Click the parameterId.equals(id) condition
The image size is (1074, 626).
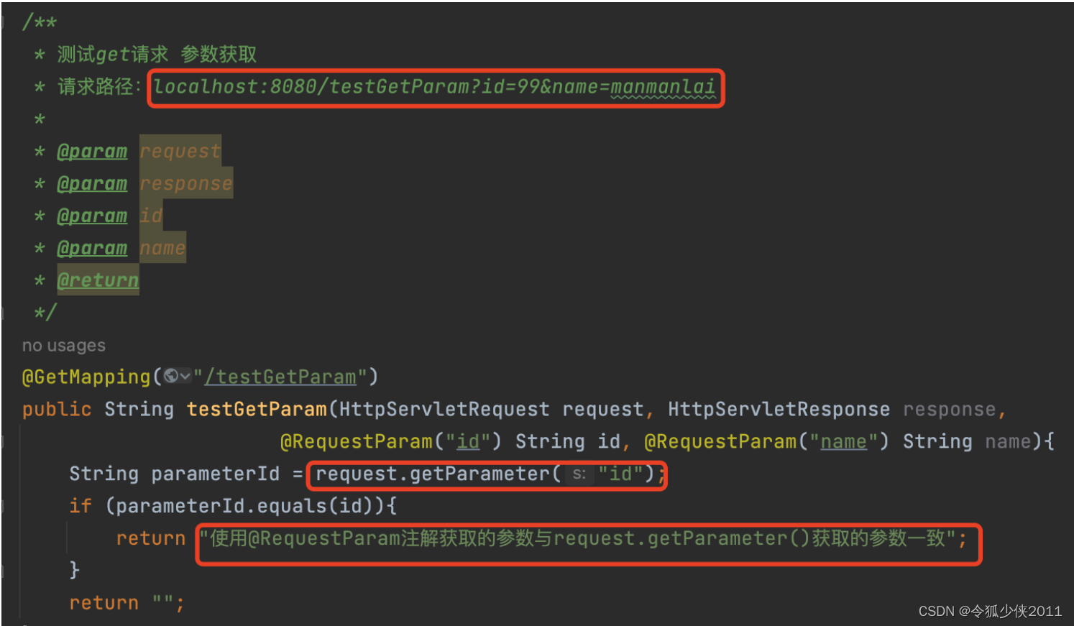point(244,506)
